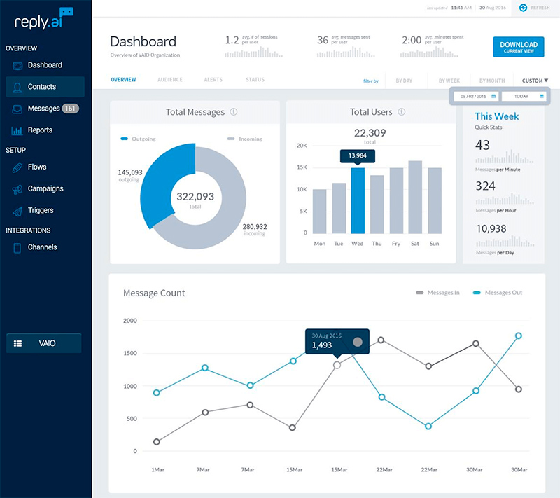
Task: Open Channels via the phone icon
Action: [x=17, y=247]
